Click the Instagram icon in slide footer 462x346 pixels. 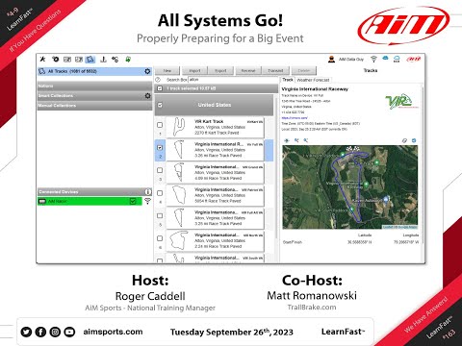click(55, 332)
